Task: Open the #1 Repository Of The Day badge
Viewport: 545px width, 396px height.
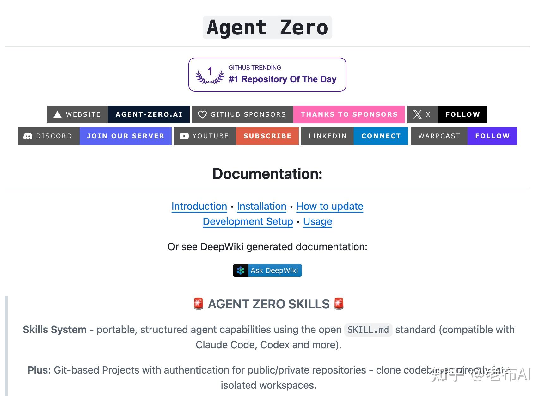Action: [267, 75]
